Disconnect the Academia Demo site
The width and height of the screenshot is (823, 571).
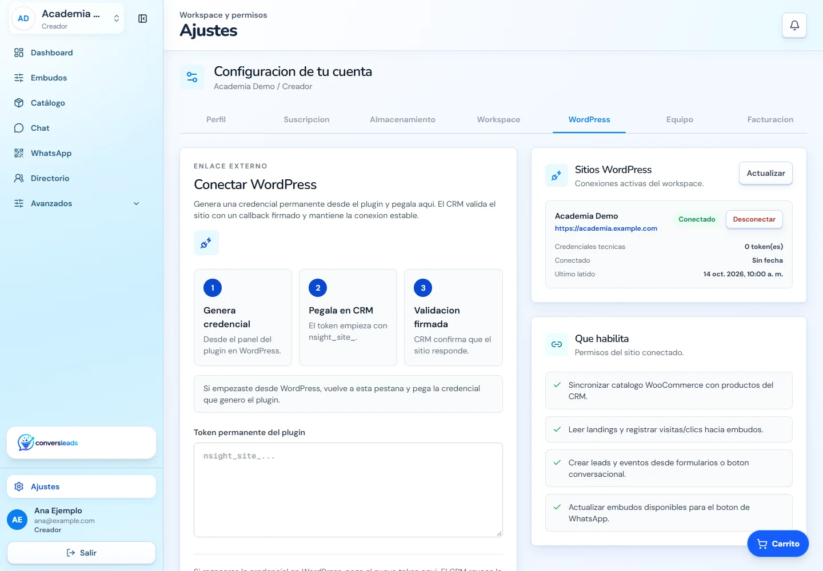point(754,219)
